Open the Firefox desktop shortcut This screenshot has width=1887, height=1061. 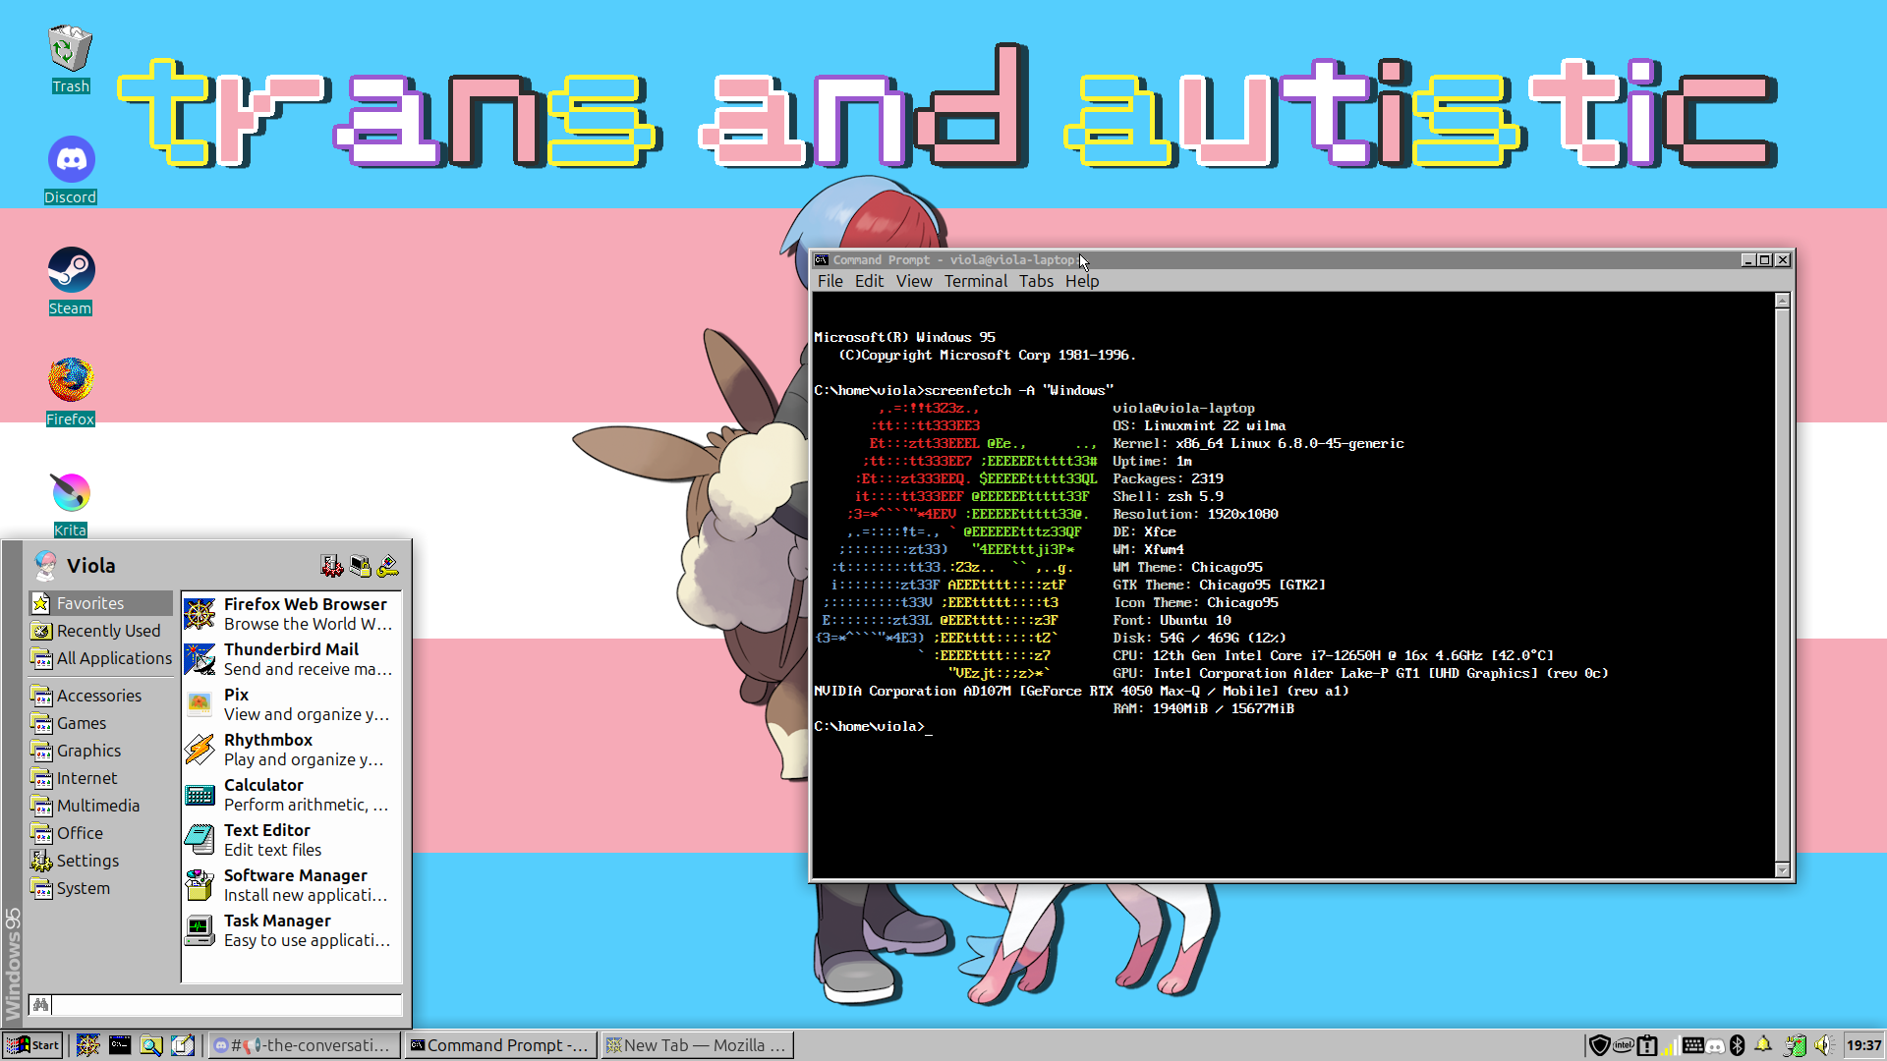71,392
